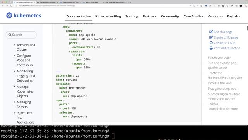Expand the Manage Kubernetes Objects arrow
The width and height of the screenshot is (248, 140).
coord(14,87)
